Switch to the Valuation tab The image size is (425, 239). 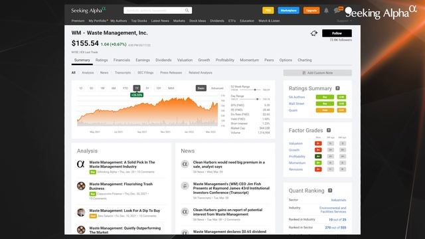[x=185, y=60]
